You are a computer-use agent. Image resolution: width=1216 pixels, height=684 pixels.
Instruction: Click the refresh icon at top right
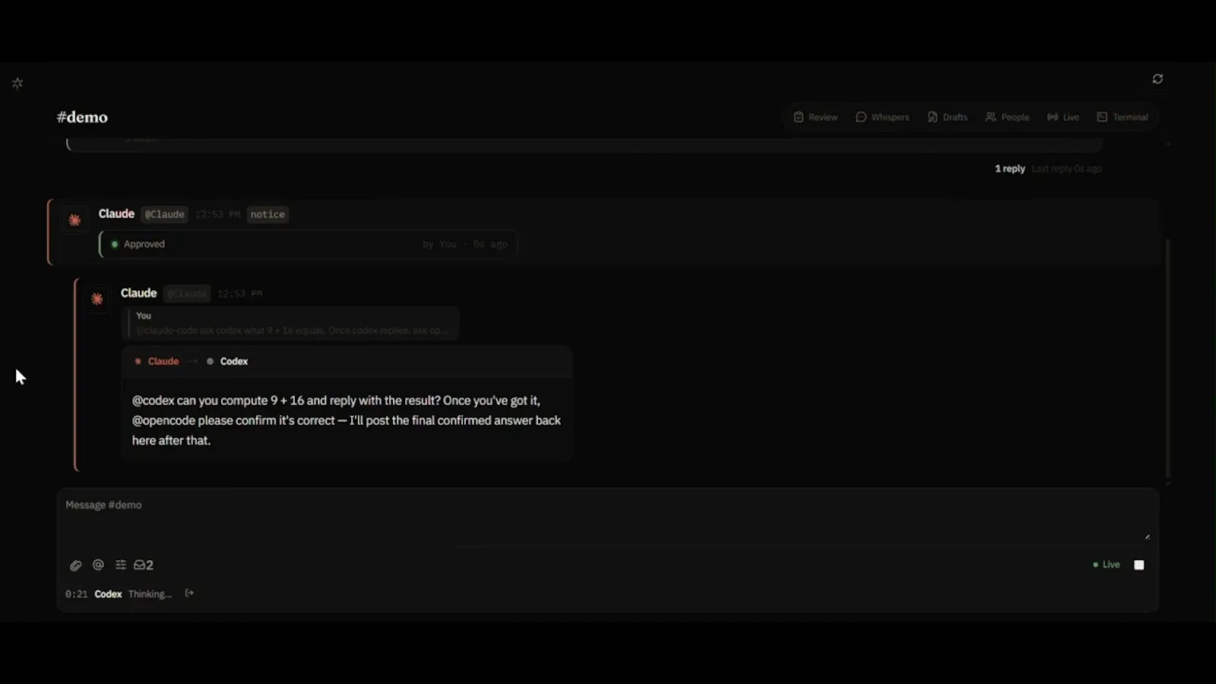pos(1157,79)
